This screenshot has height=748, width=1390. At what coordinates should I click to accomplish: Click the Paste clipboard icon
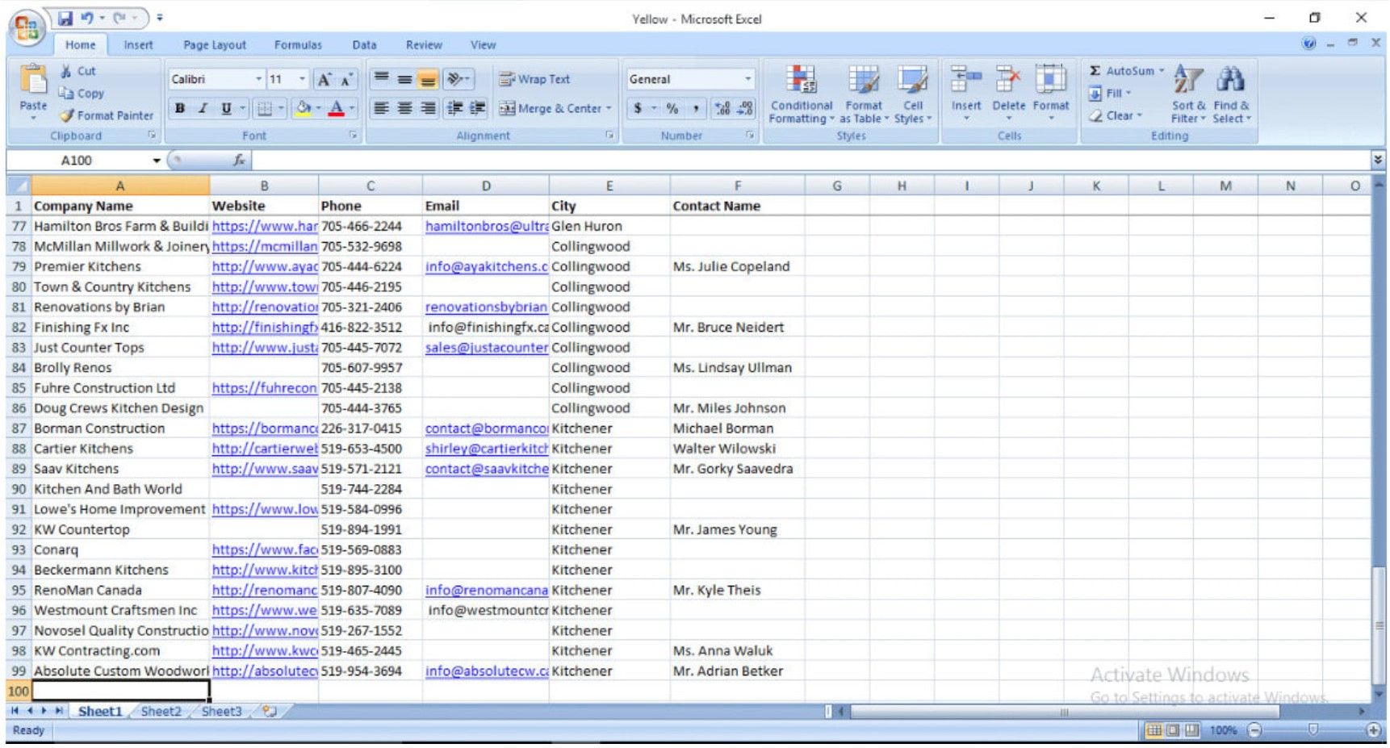click(33, 81)
